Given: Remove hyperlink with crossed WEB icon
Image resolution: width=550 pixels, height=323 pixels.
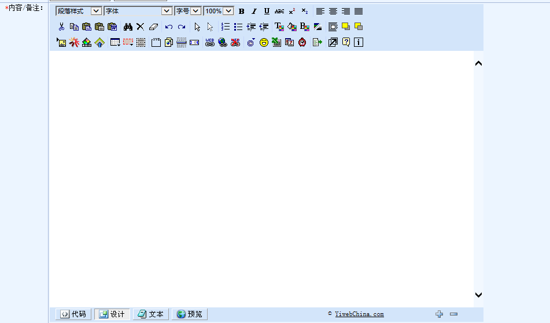Looking at the screenshot, I should click(x=235, y=42).
